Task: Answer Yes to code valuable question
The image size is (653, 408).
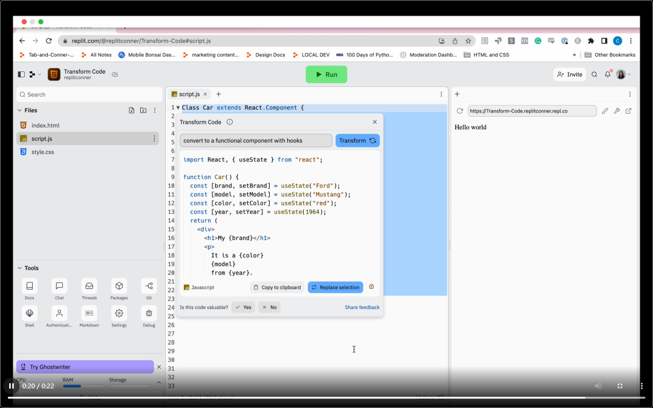Action: point(243,307)
